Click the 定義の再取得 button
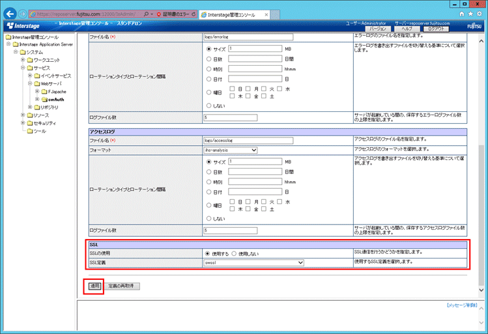The image size is (488, 334). [x=121, y=286]
